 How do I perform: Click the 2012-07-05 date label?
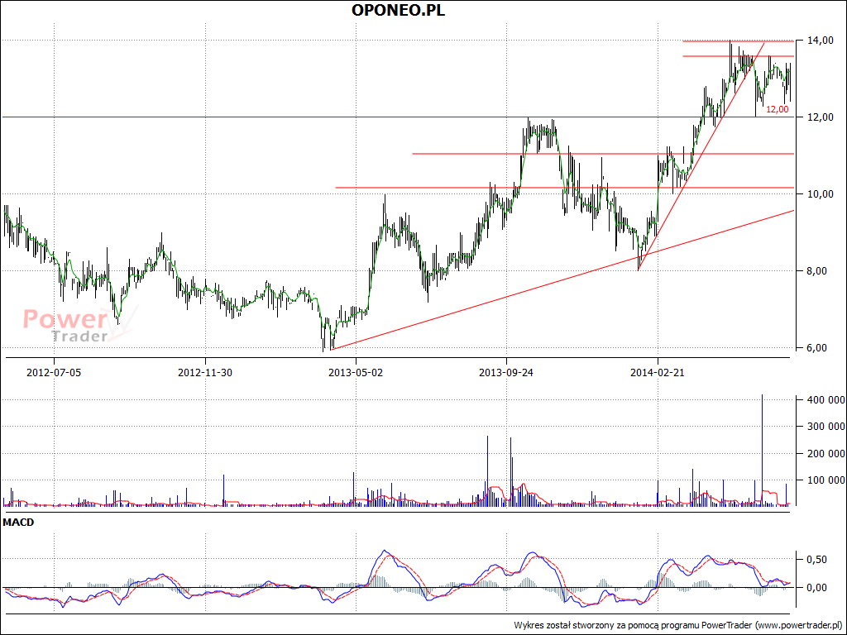(54, 372)
